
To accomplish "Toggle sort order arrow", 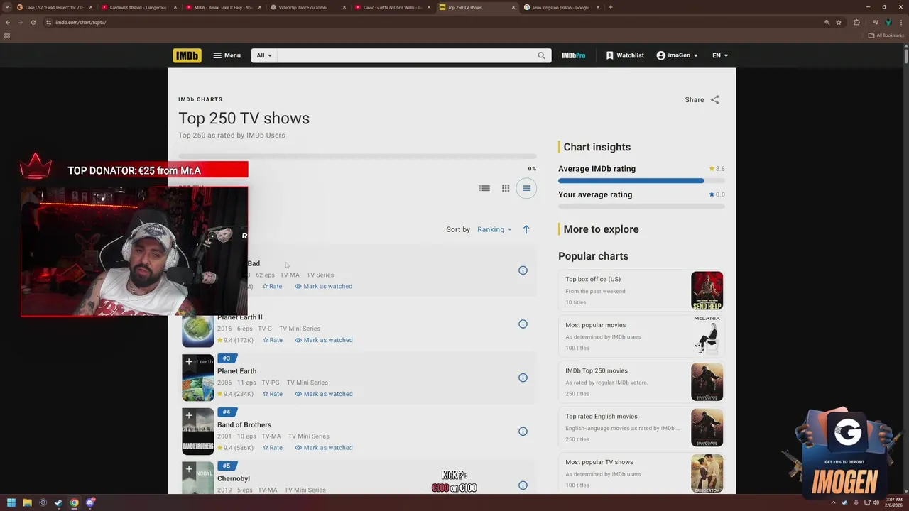I will pos(526,229).
